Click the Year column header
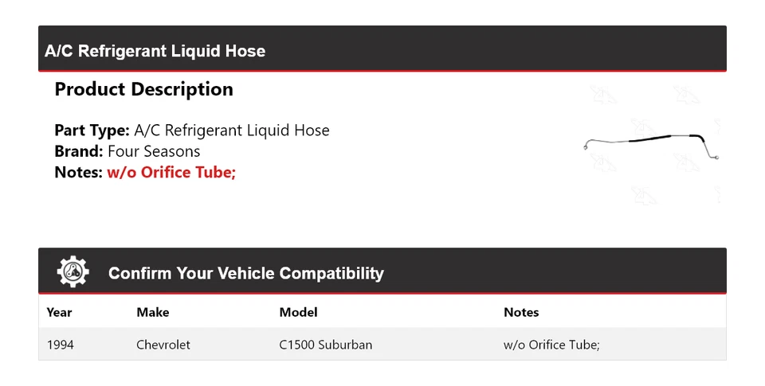The height and width of the screenshot is (386, 765). click(60, 313)
